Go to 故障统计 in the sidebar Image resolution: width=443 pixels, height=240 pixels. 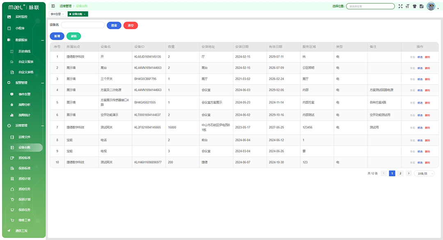(24, 115)
